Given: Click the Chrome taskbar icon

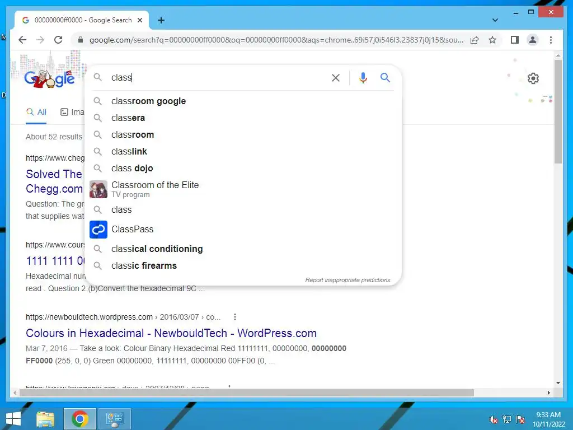Looking at the screenshot, I should point(79,419).
